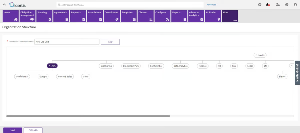Open the Advanced Analytics menu tile

[196, 16]
